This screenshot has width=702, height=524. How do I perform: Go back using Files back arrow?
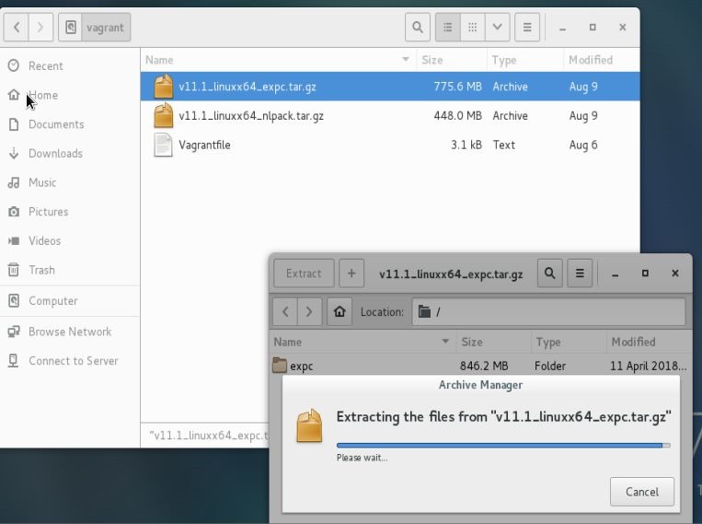pos(17,28)
